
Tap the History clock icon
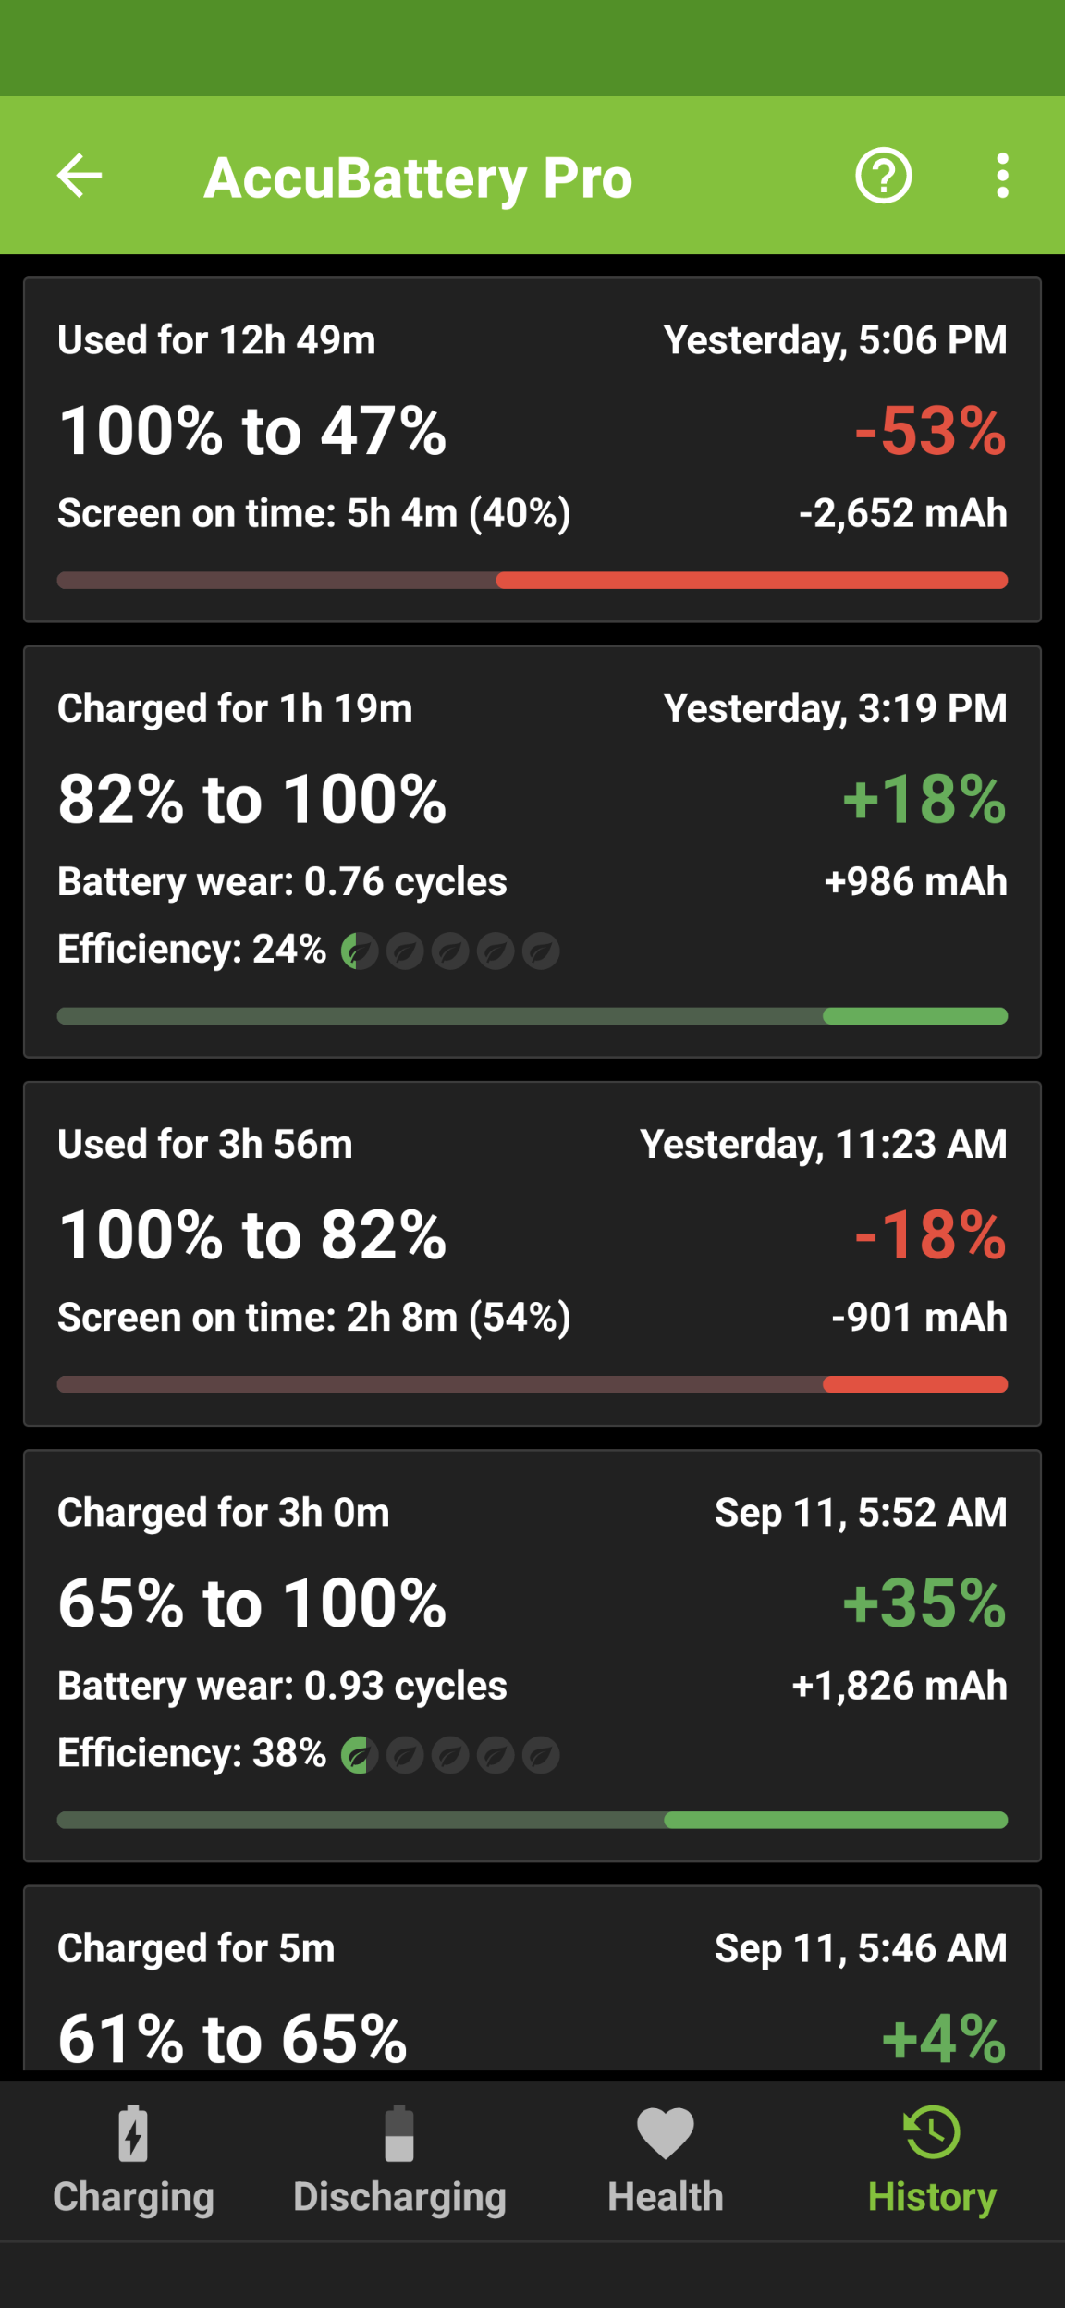pos(932,2132)
